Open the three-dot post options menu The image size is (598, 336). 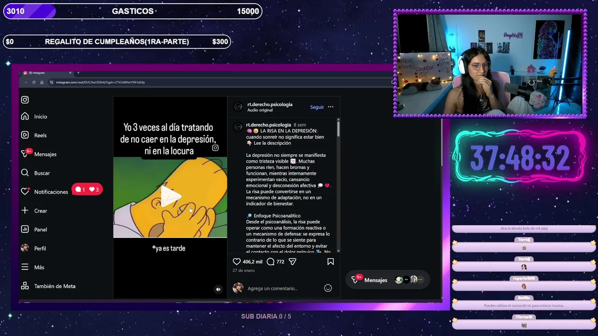point(331,107)
